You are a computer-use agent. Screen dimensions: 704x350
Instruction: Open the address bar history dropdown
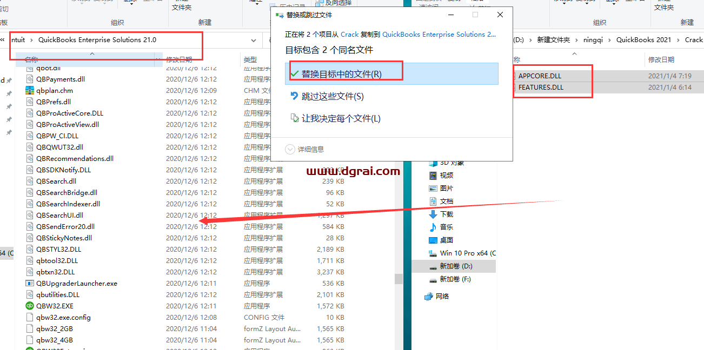(253, 40)
